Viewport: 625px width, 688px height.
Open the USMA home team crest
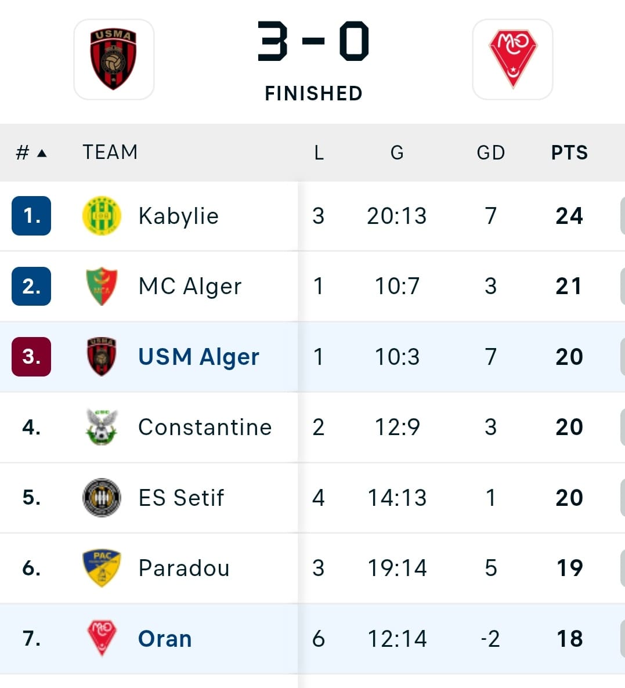click(x=114, y=59)
